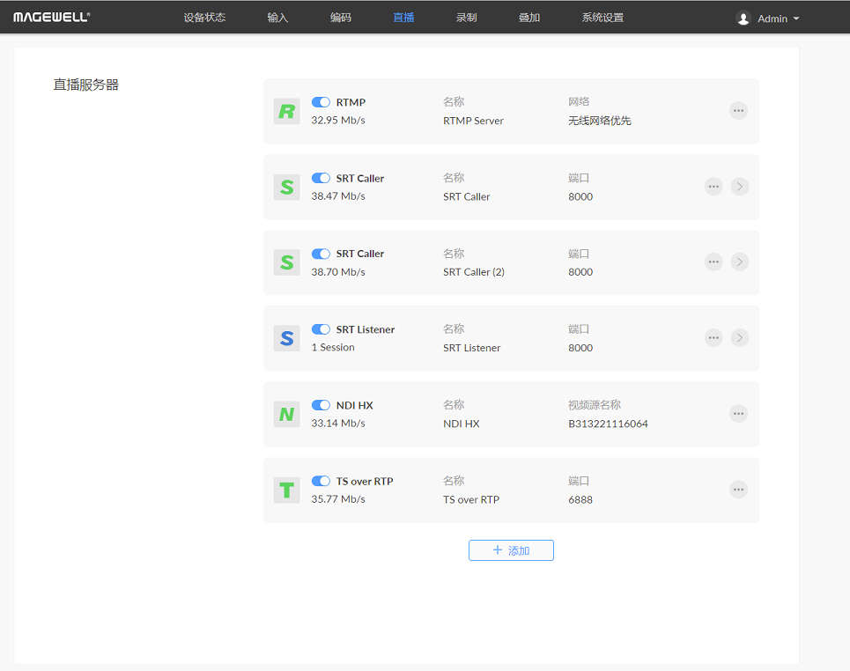850x671 pixels.
Task: Click the green T icon for TS over RTP
Action: click(286, 490)
